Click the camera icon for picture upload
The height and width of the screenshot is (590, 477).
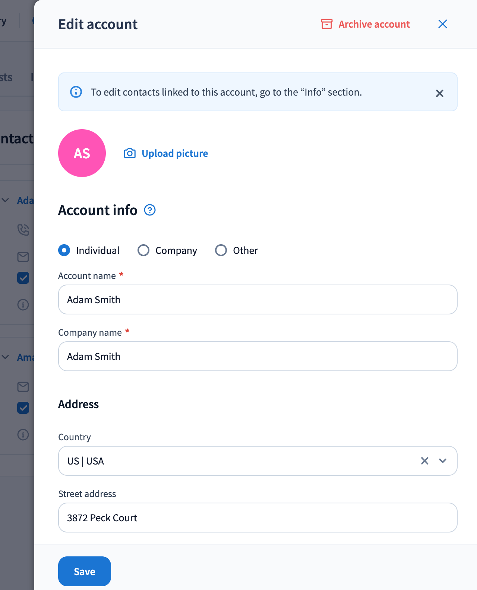coord(130,153)
